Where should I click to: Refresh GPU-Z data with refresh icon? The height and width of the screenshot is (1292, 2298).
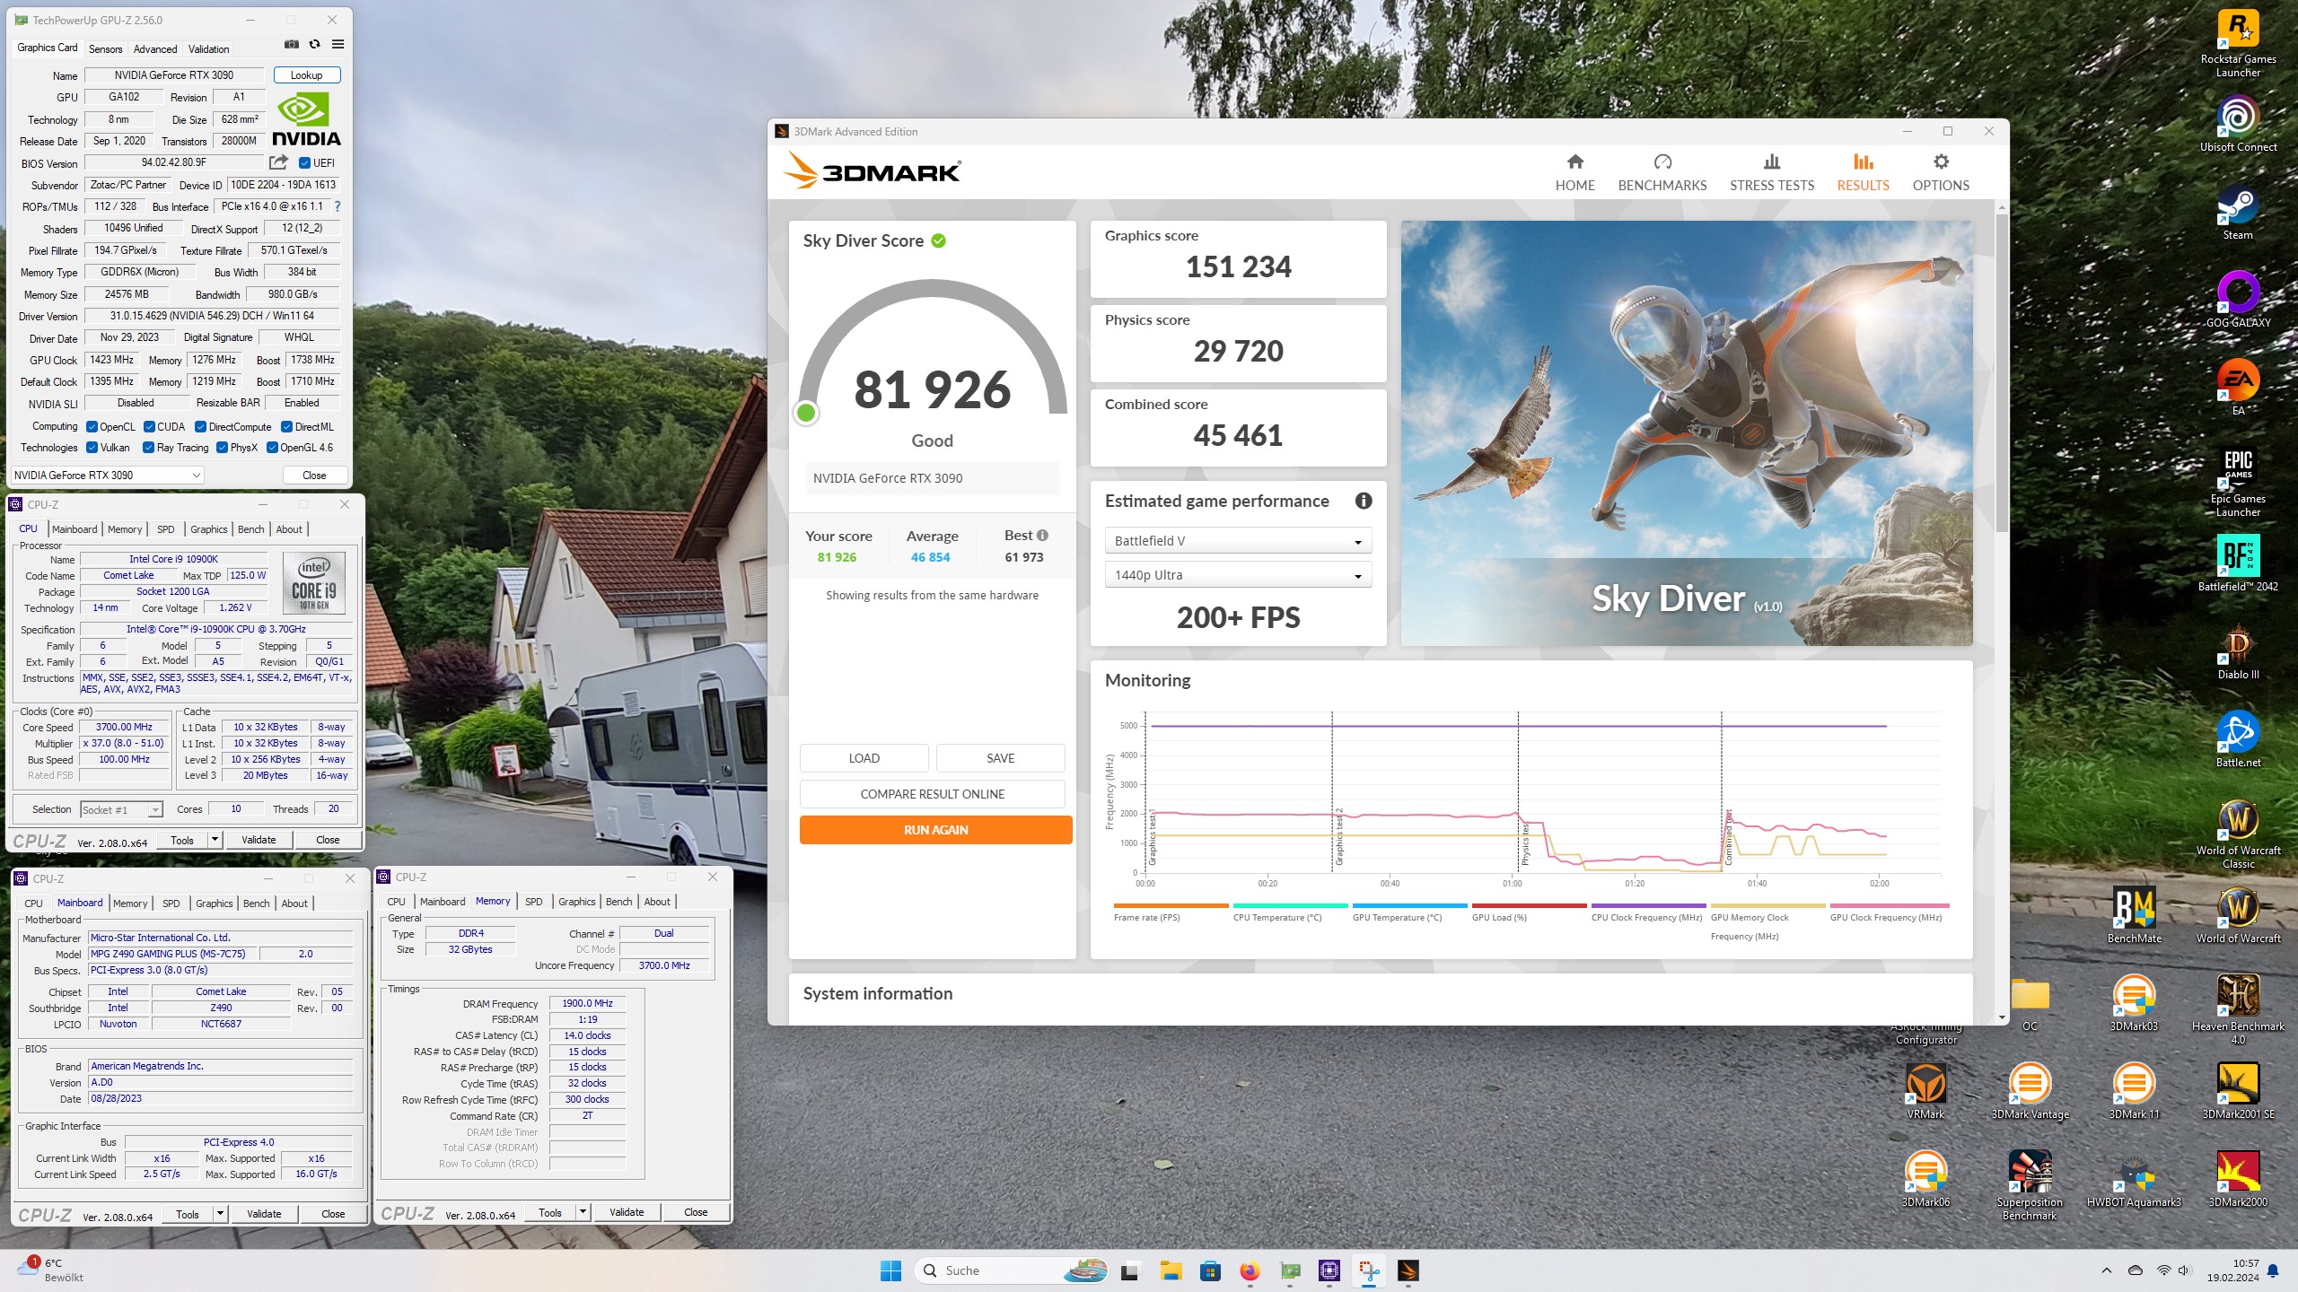(314, 44)
